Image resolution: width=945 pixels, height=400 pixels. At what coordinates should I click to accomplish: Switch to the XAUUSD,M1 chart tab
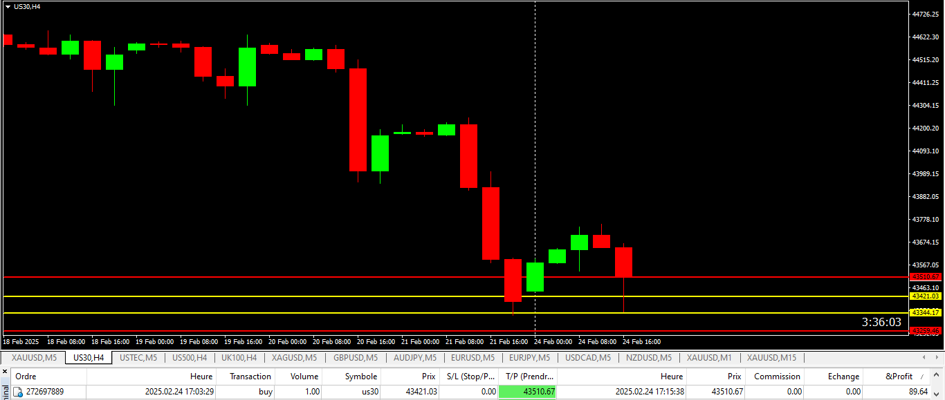coord(709,357)
